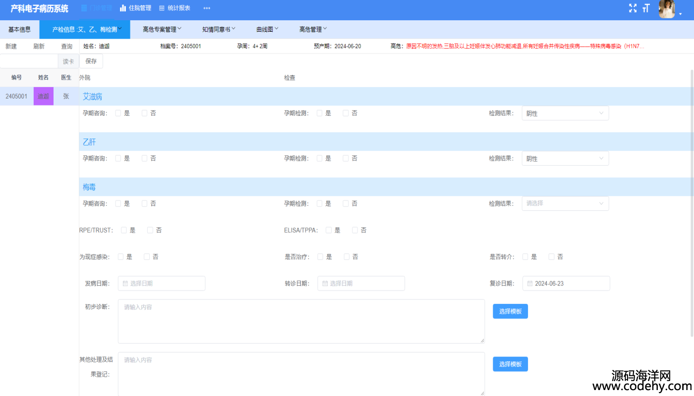Click the 保存 button
The image size is (694, 396).
point(91,61)
